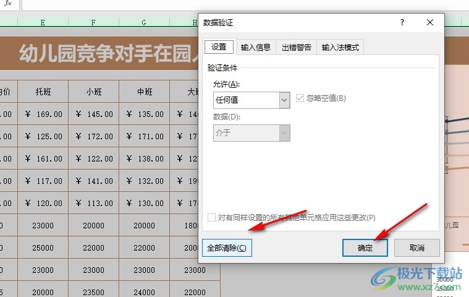Image resolution: width=469 pixels, height=297 pixels.
Task: Click cell with ¥ 138.00
Action: tap(144, 158)
